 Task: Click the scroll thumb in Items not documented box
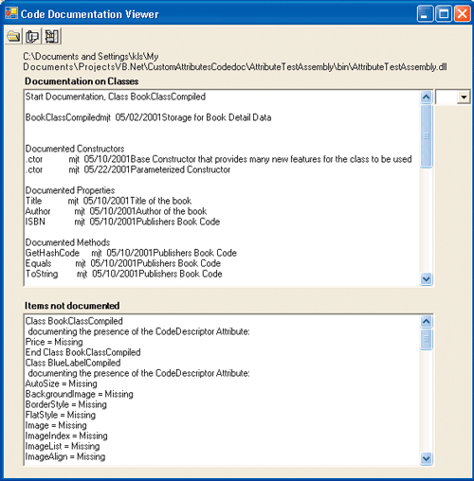coord(427,339)
